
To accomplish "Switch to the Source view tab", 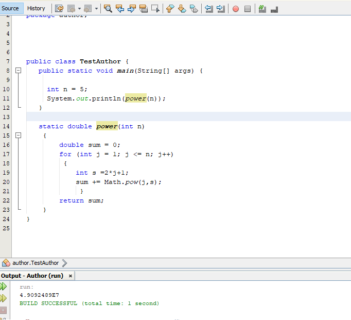I will click(11, 9).
